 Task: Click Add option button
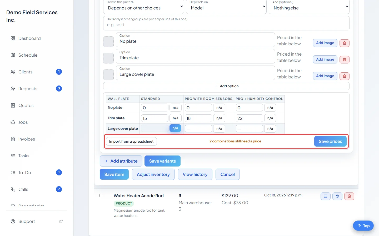coord(226,86)
